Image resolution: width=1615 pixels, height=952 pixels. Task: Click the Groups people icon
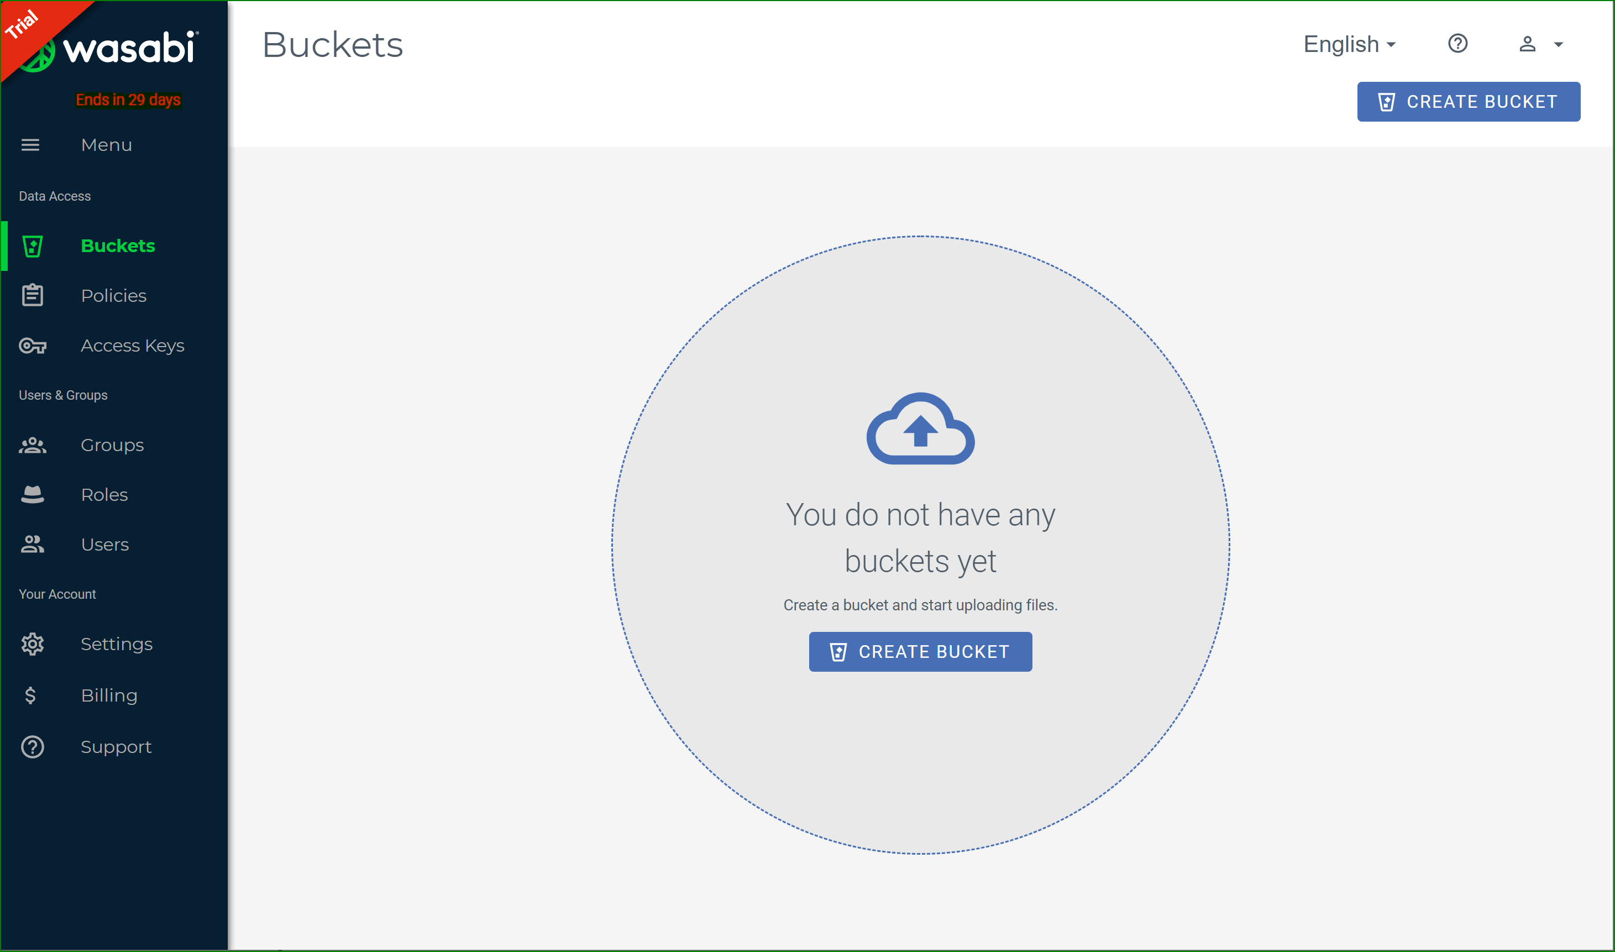pos(32,445)
